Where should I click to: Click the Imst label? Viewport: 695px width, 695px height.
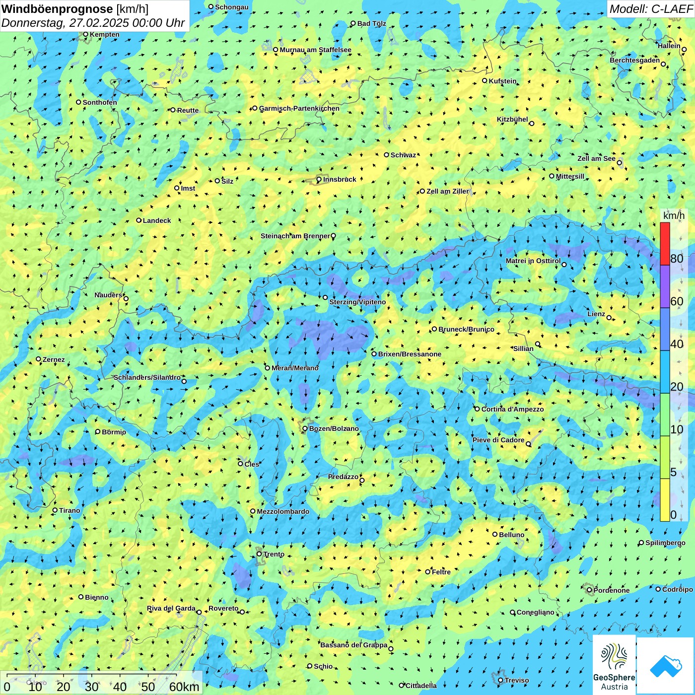pyautogui.click(x=188, y=188)
